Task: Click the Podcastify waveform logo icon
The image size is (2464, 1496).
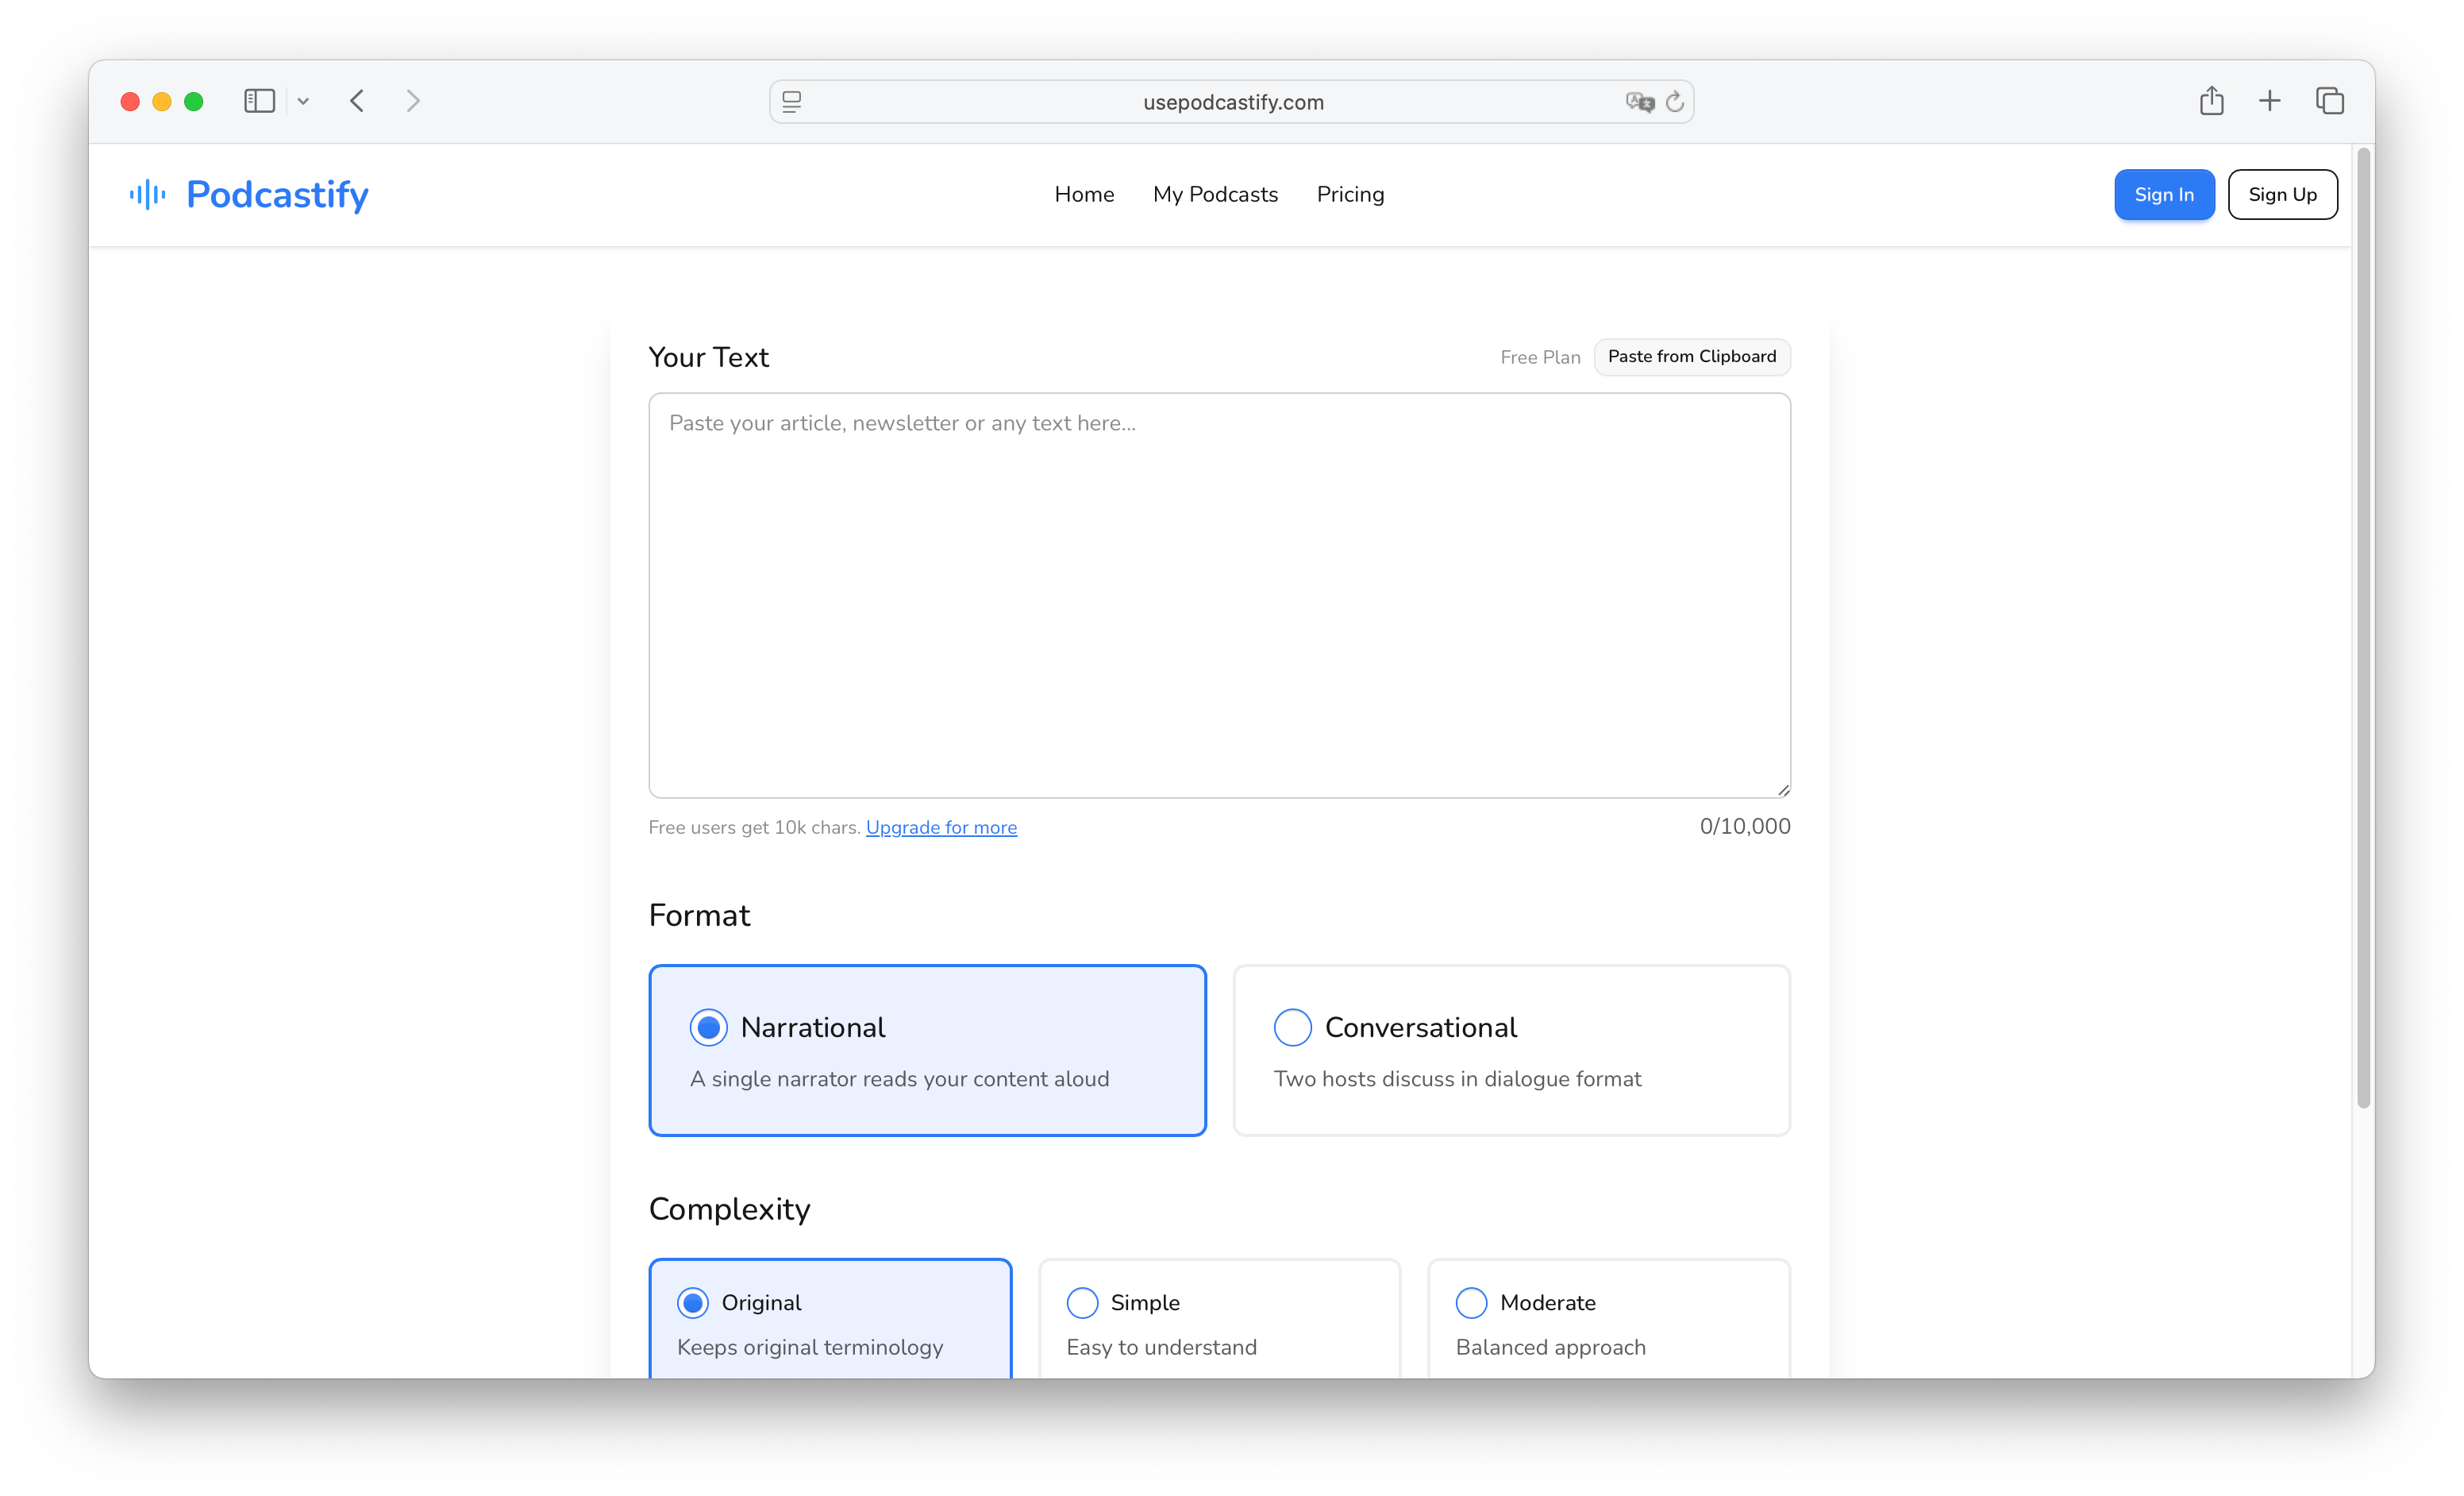Action: coord(146,194)
